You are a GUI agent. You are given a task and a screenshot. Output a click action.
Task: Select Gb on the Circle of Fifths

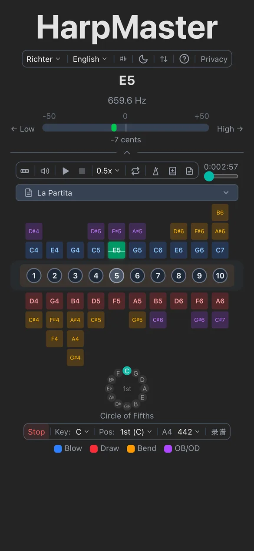tap(127, 407)
